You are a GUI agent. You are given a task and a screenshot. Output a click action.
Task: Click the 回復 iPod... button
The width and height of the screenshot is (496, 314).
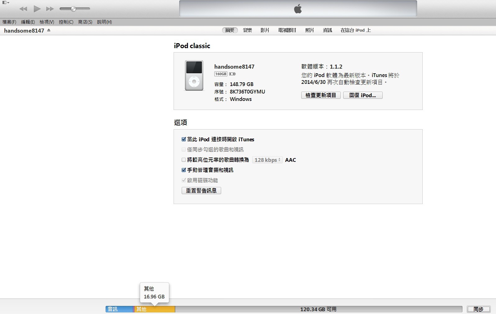point(363,95)
